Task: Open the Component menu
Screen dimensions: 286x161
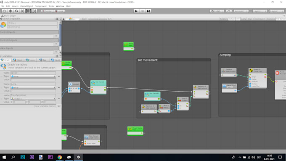Action: [40, 6]
